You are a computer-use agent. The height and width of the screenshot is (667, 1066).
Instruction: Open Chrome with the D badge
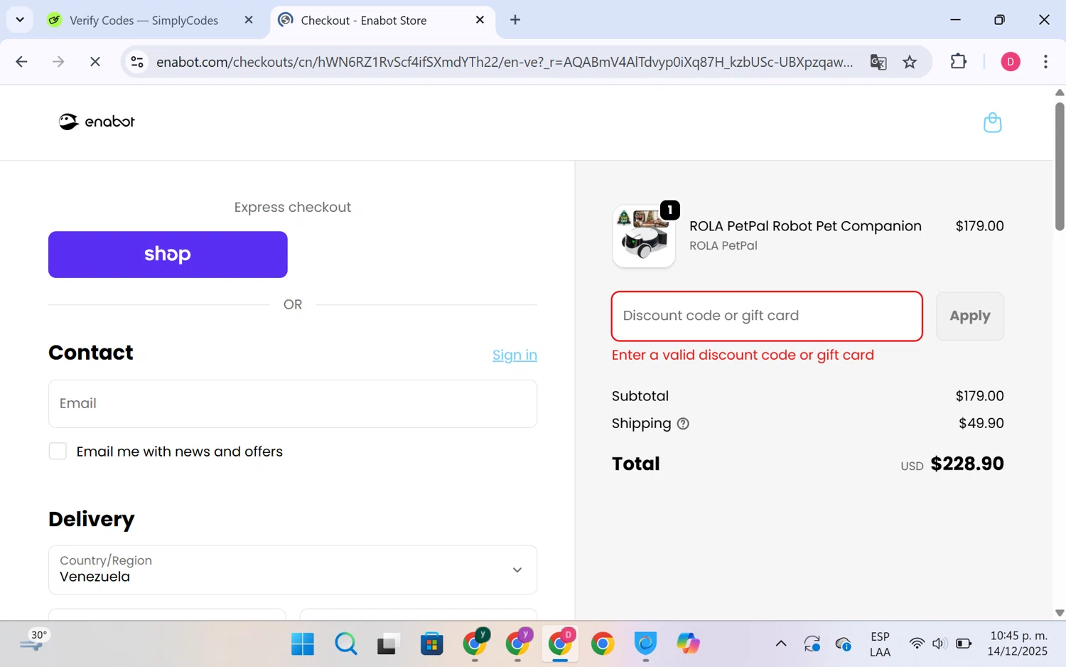(x=560, y=644)
